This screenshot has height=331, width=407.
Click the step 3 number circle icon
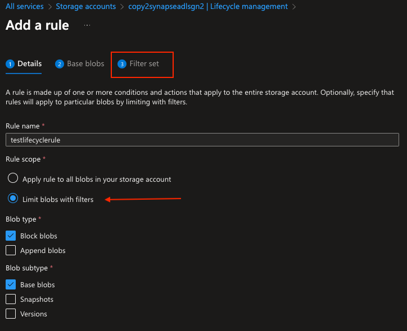coord(122,64)
